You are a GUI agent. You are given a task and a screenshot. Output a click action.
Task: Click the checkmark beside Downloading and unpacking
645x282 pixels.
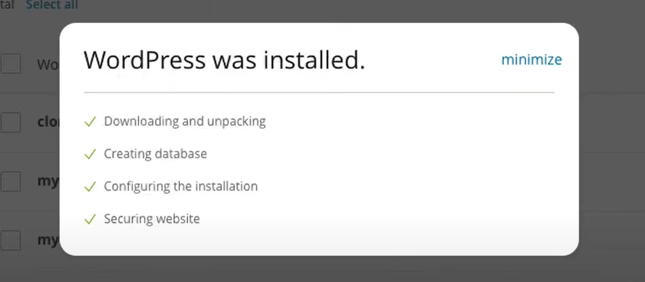point(90,122)
